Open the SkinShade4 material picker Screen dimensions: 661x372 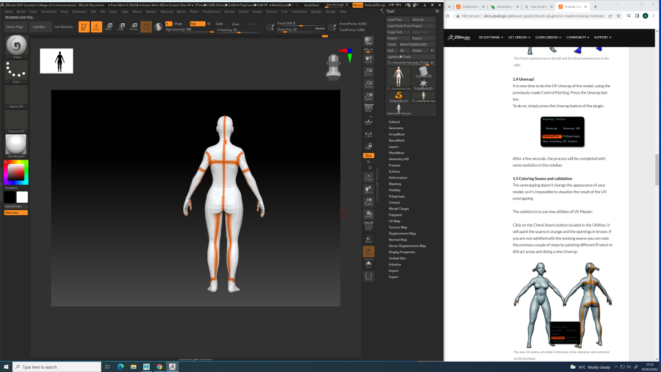16,145
